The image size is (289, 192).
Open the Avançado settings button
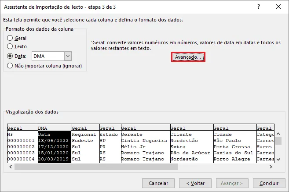[x=188, y=57]
